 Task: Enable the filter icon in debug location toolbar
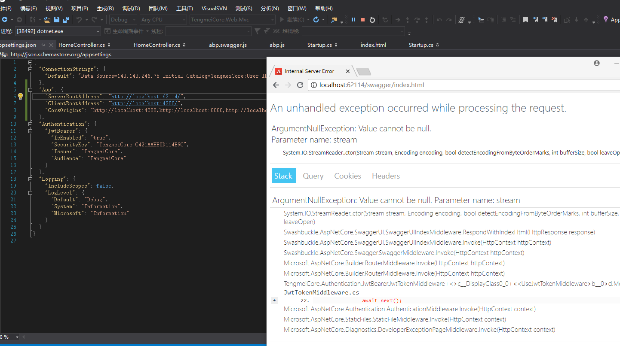[257, 31]
